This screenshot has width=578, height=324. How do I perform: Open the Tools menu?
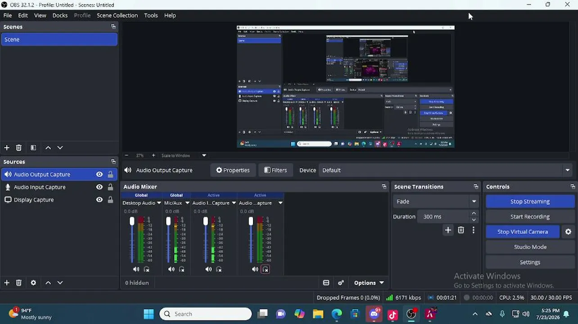pyautogui.click(x=151, y=15)
